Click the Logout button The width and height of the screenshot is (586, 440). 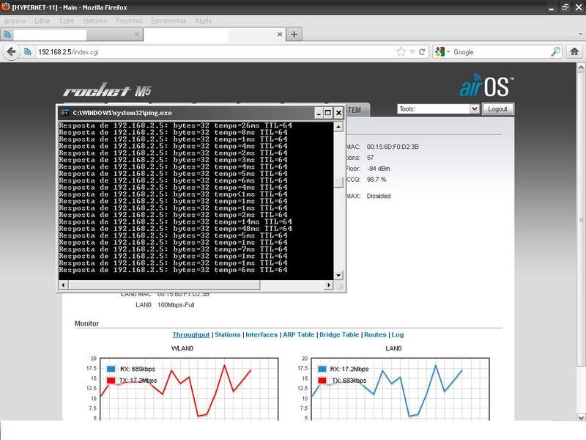pos(497,109)
